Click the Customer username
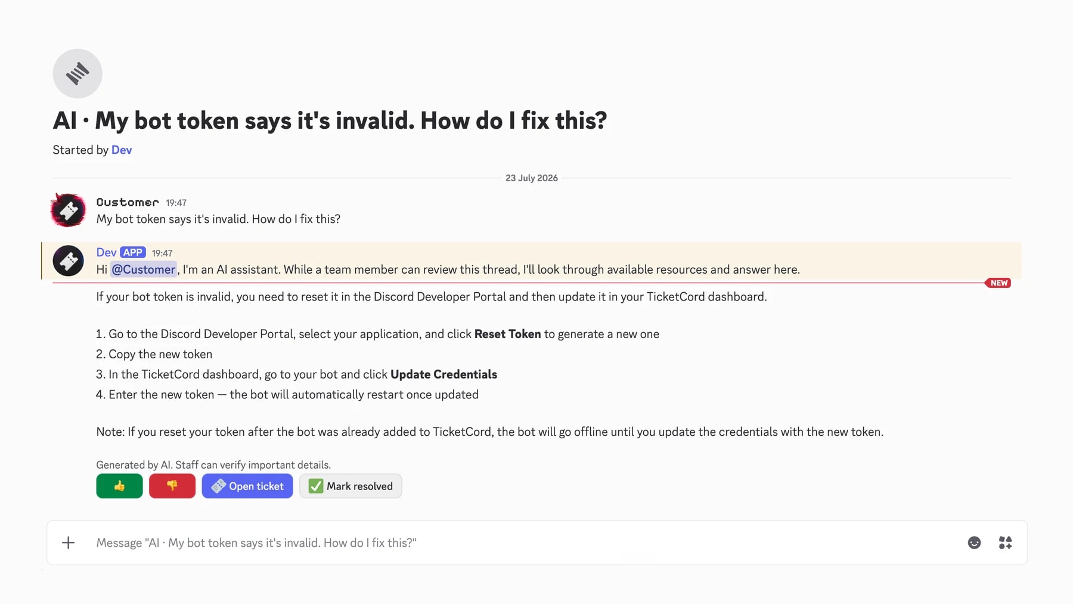The height and width of the screenshot is (604, 1073). tap(128, 202)
